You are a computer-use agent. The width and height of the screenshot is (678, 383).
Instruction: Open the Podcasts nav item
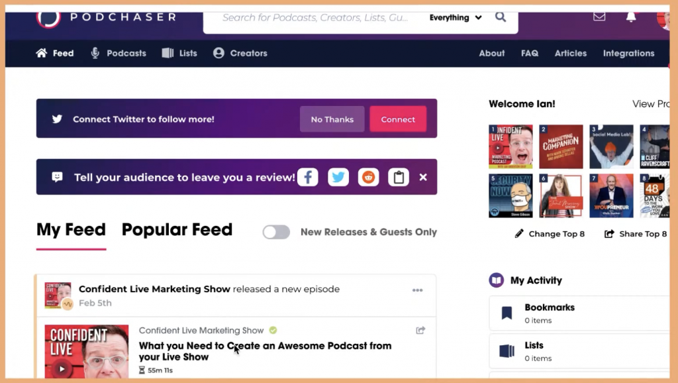pos(119,53)
